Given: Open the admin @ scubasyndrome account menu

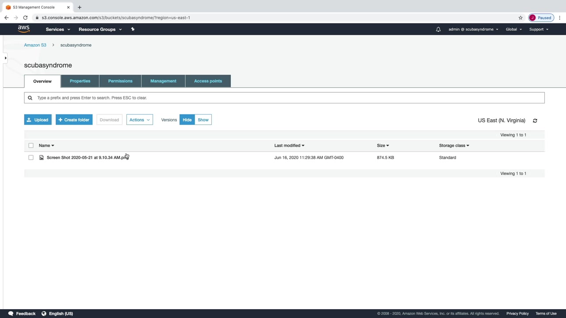Looking at the screenshot, I should click(x=473, y=29).
